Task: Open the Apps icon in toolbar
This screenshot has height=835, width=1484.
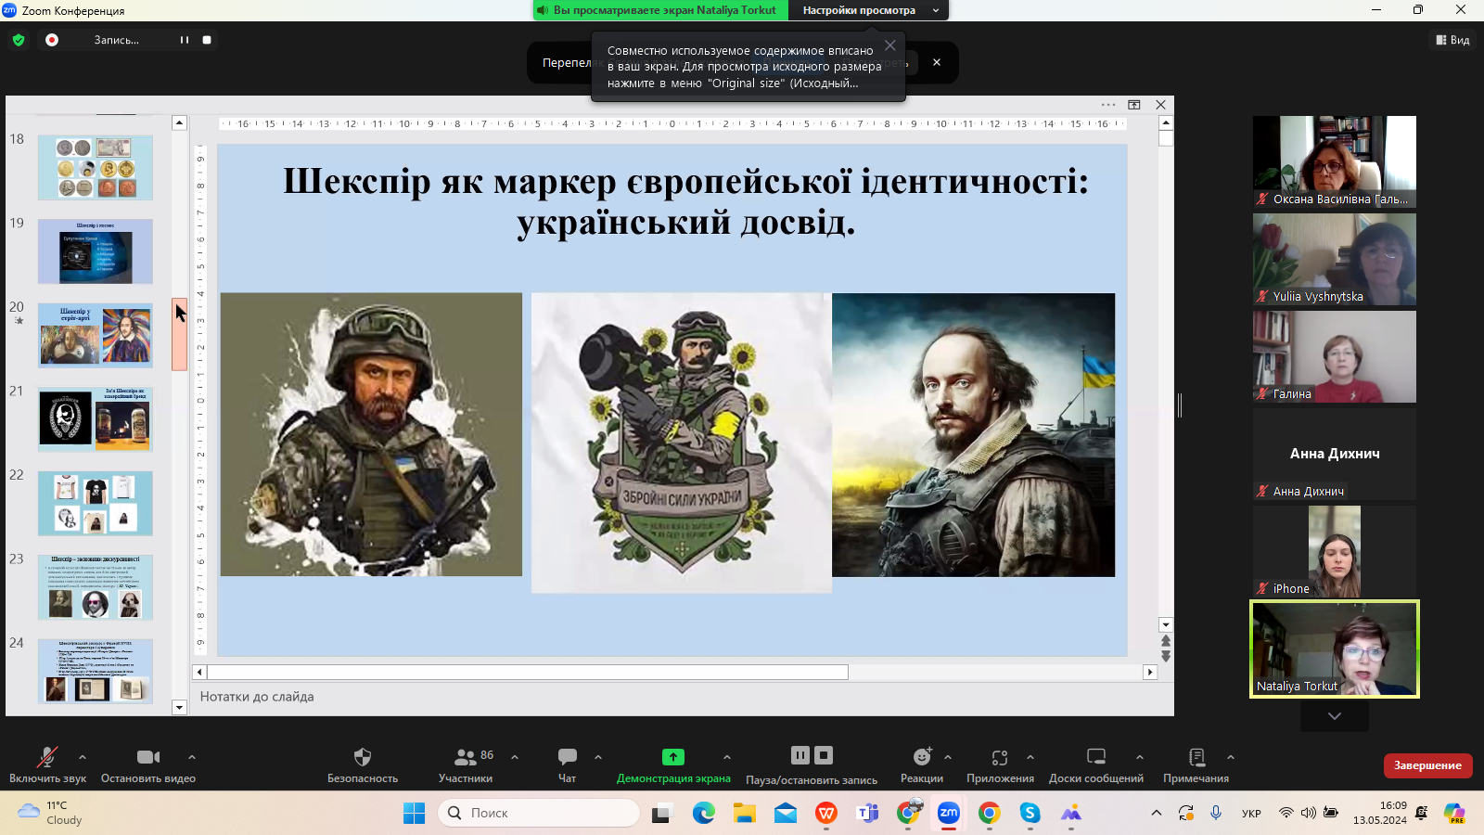Action: point(999,757)
